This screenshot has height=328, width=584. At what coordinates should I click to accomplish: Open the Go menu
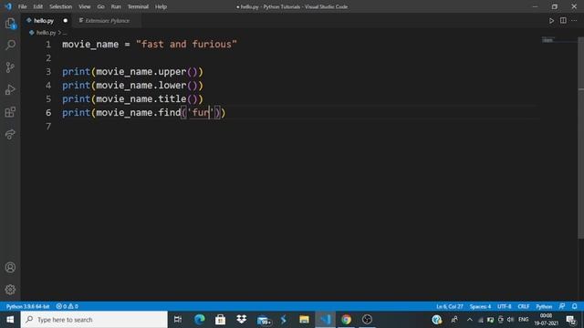pos(100,6)
